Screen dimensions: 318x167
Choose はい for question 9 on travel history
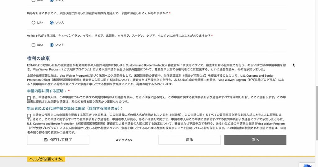(34, 45)
